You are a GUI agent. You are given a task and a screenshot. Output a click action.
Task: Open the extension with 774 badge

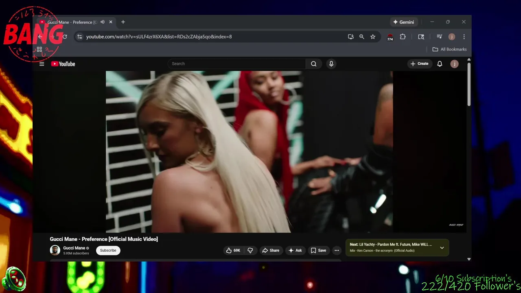(390, 37)
